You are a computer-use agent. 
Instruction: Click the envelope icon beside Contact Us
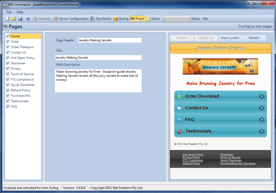coord(179,108)
